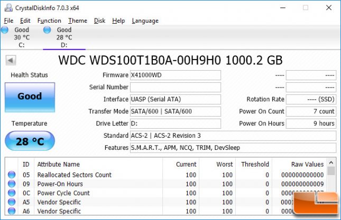Click the Temperature label
Screen dimensions: 341x220
coord(30,123)
